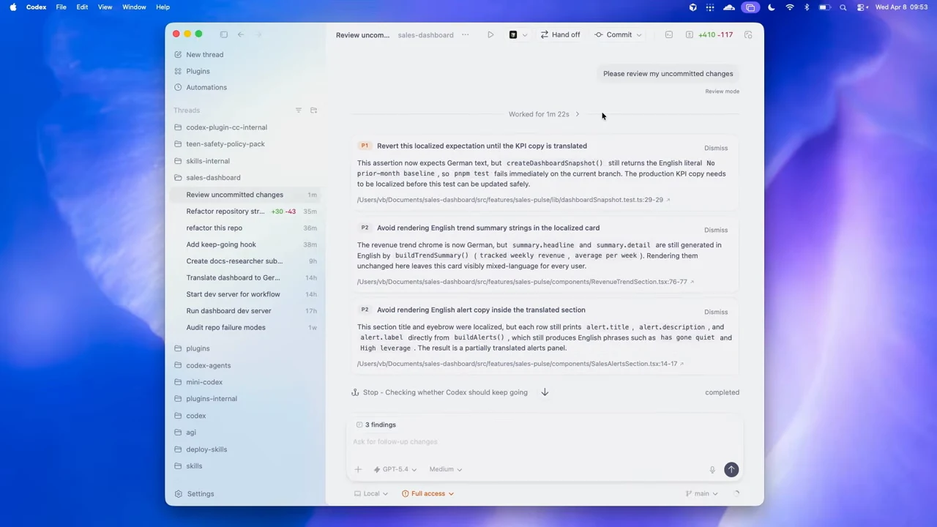The height and width of the screenshot is (527, 937).
Task: Send message with the up-arrow button
Action: 731,470
